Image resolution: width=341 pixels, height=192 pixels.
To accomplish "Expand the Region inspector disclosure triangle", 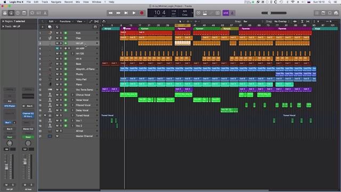I will tap(3, 21).
